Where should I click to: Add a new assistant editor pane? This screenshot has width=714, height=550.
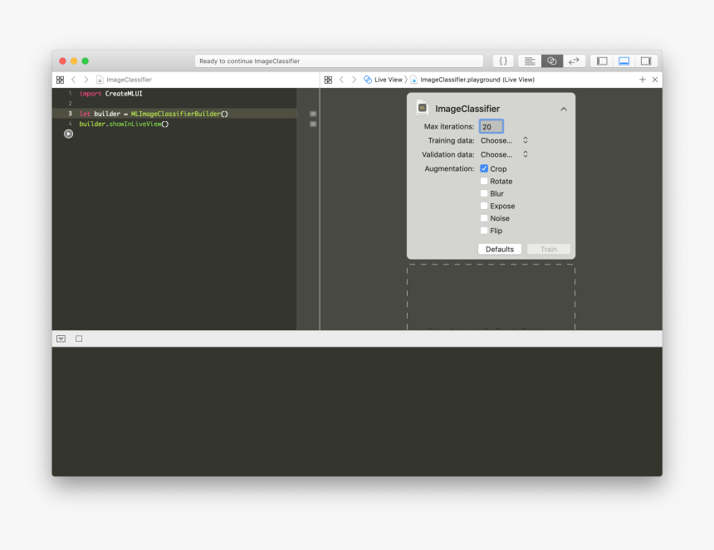tap(643, 80)
